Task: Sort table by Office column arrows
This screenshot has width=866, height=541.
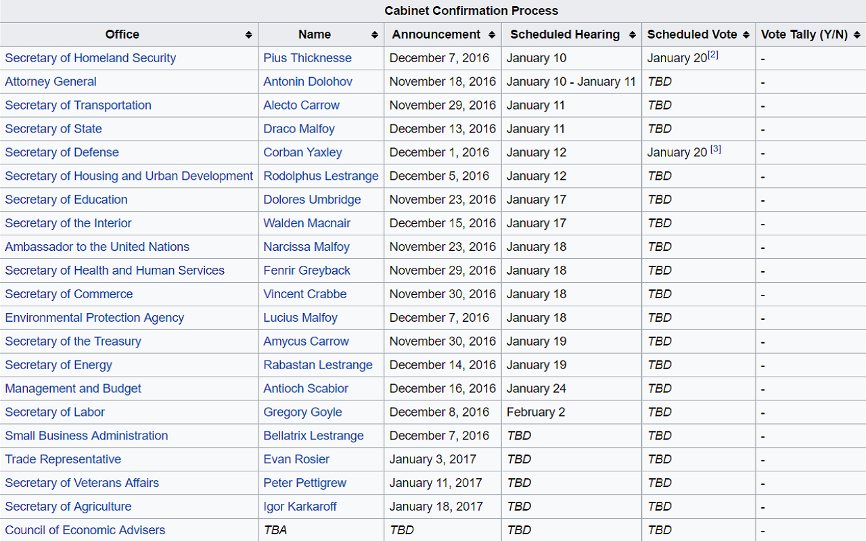Action: coord(248,34)
